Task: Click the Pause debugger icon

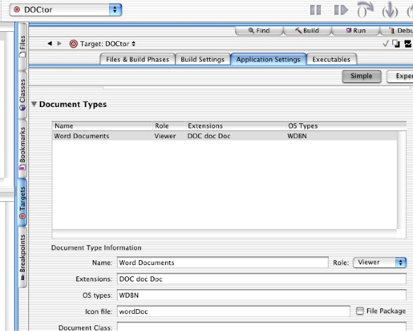Action: [315, 11]
